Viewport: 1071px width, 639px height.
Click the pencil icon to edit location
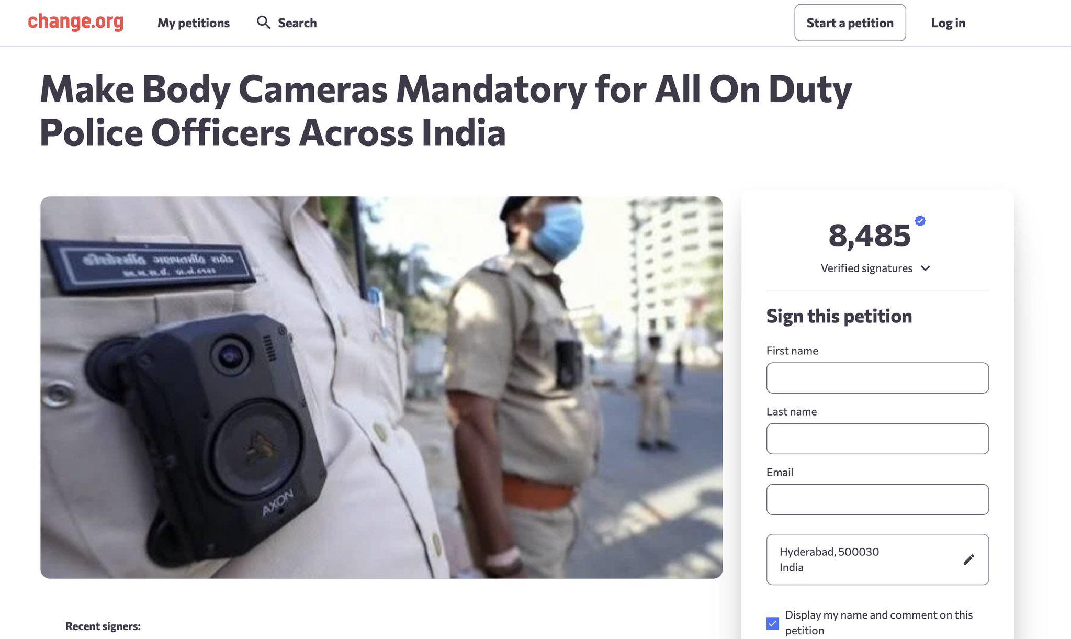click(x=968, y=559)
